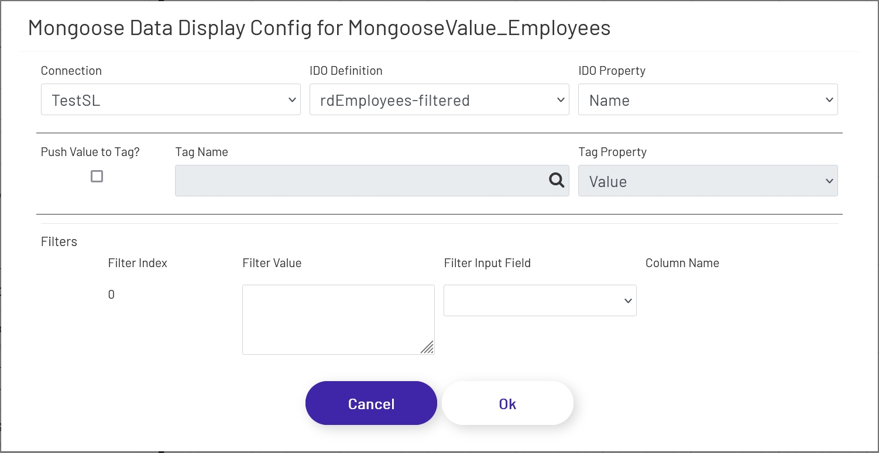879x453 pixels.
Task: Change the IDO Property from Name
Action: pyautogui.click(x=708, y=99)
